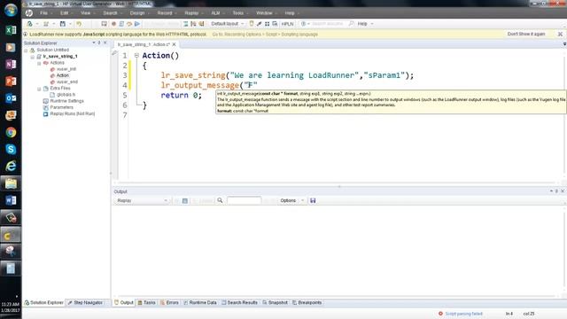Open the Output Options dropdown
The image size is (567, 319).
point(291,201)
